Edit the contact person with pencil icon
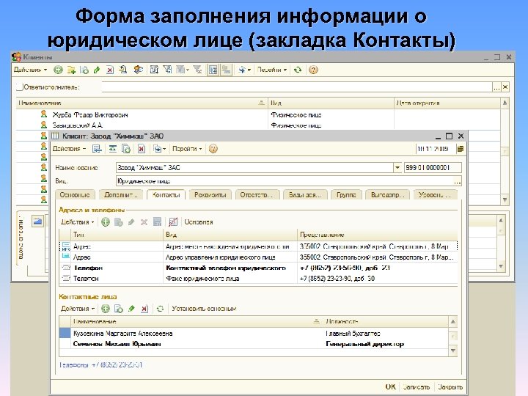 pyautogui.click(x=132, y=309)
